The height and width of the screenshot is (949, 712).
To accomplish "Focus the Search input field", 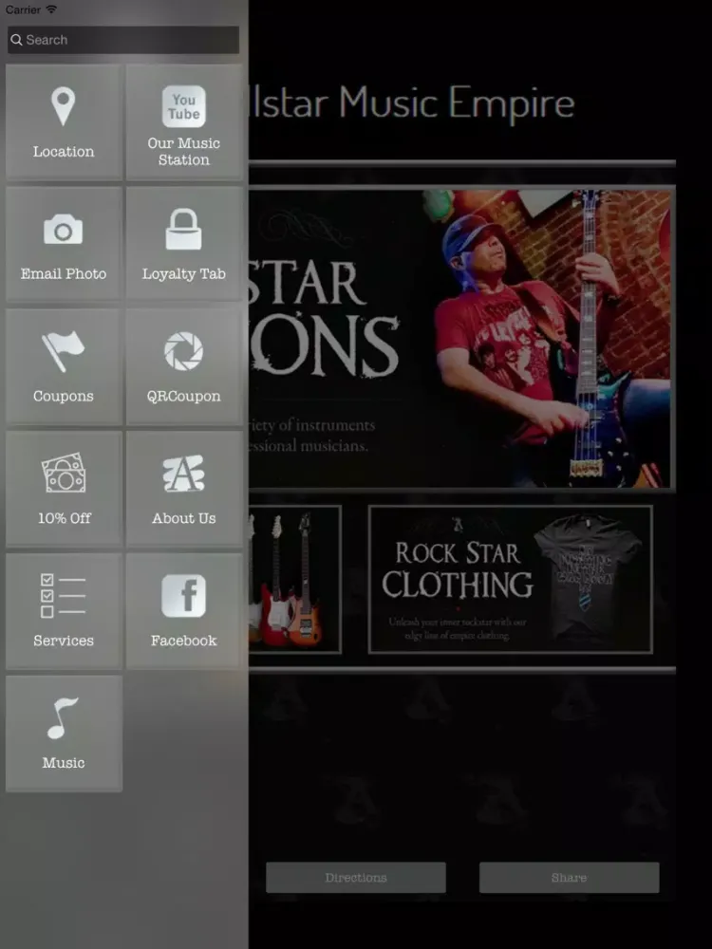I will (x=123, y=40).
